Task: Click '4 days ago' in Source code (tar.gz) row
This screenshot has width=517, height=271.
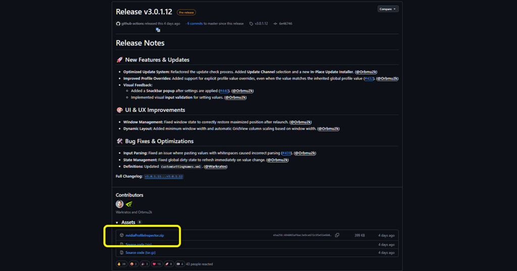Action: coord(386,252)
